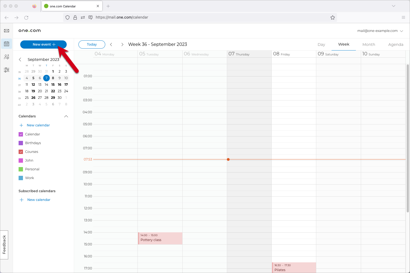
Task: Go to next week using right chevron
Action: [122, 44]
